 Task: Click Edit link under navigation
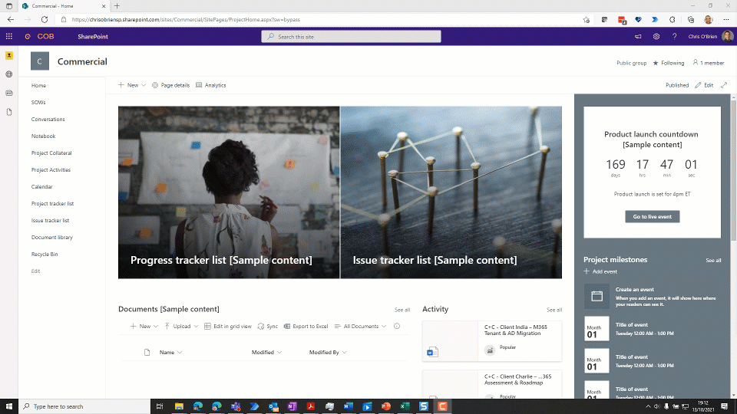tap(36, 271)
